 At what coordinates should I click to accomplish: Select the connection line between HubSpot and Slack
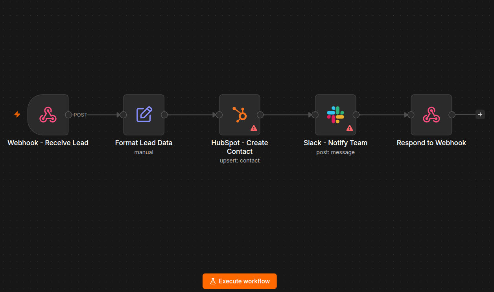click(x=288, y=115)
